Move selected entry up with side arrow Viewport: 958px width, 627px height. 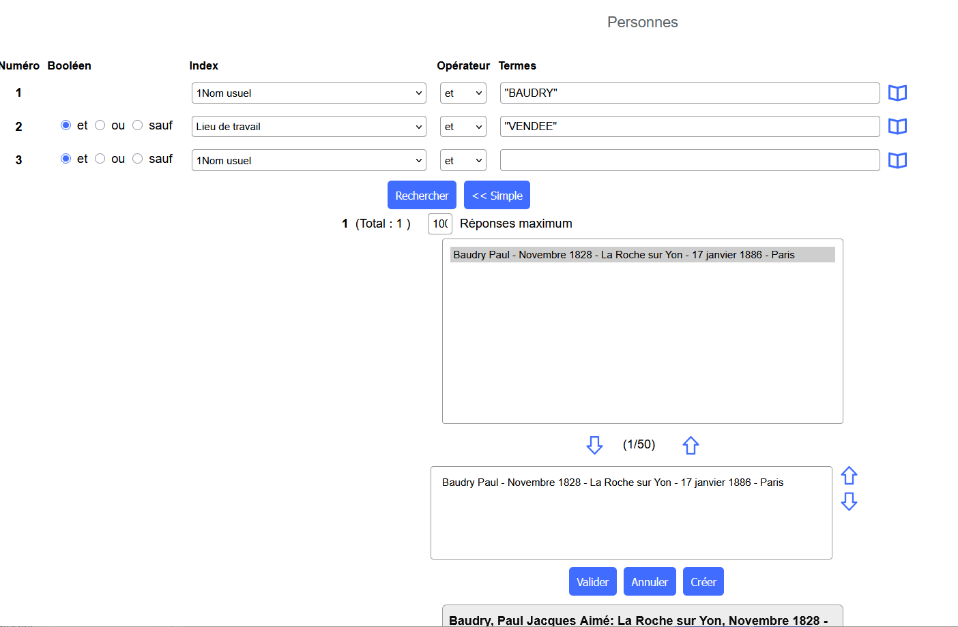pos(849,475)
